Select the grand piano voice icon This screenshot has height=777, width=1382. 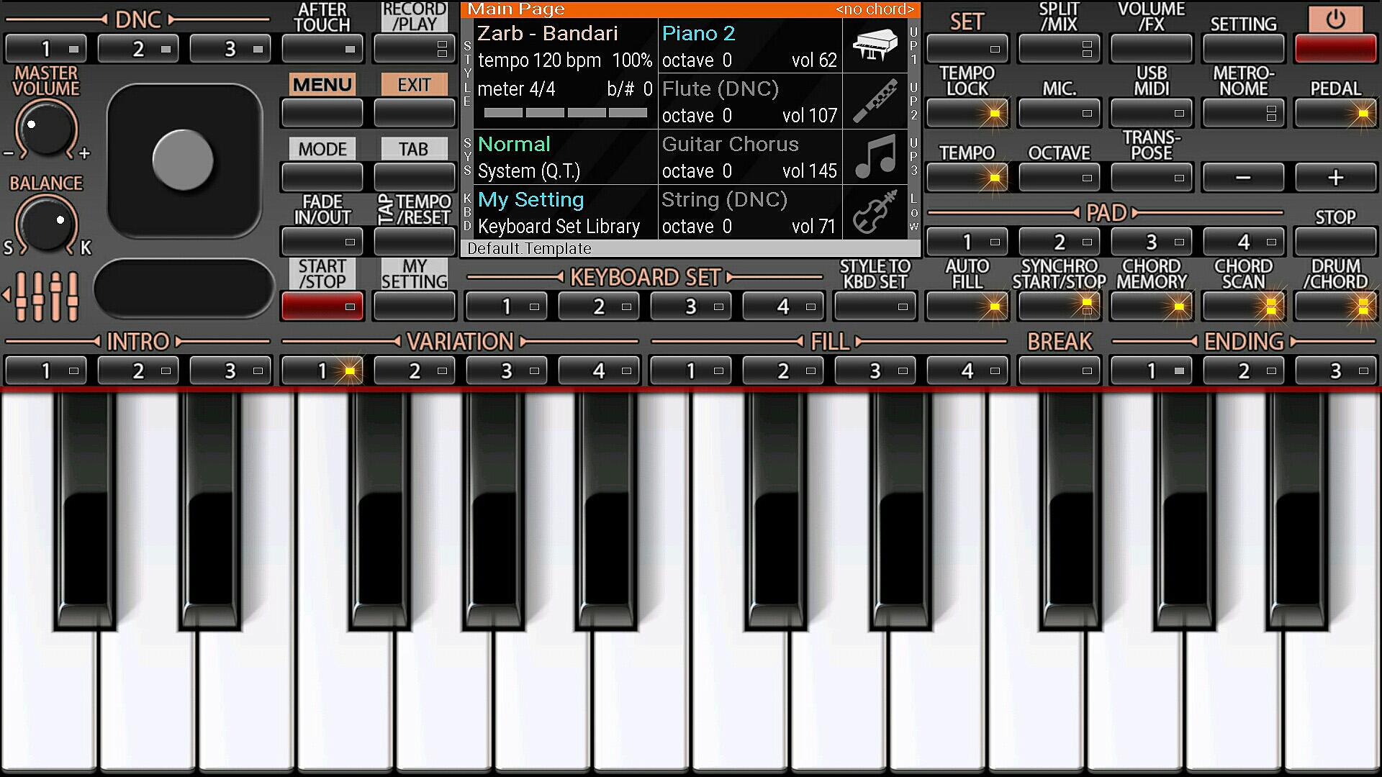point(875,45)
